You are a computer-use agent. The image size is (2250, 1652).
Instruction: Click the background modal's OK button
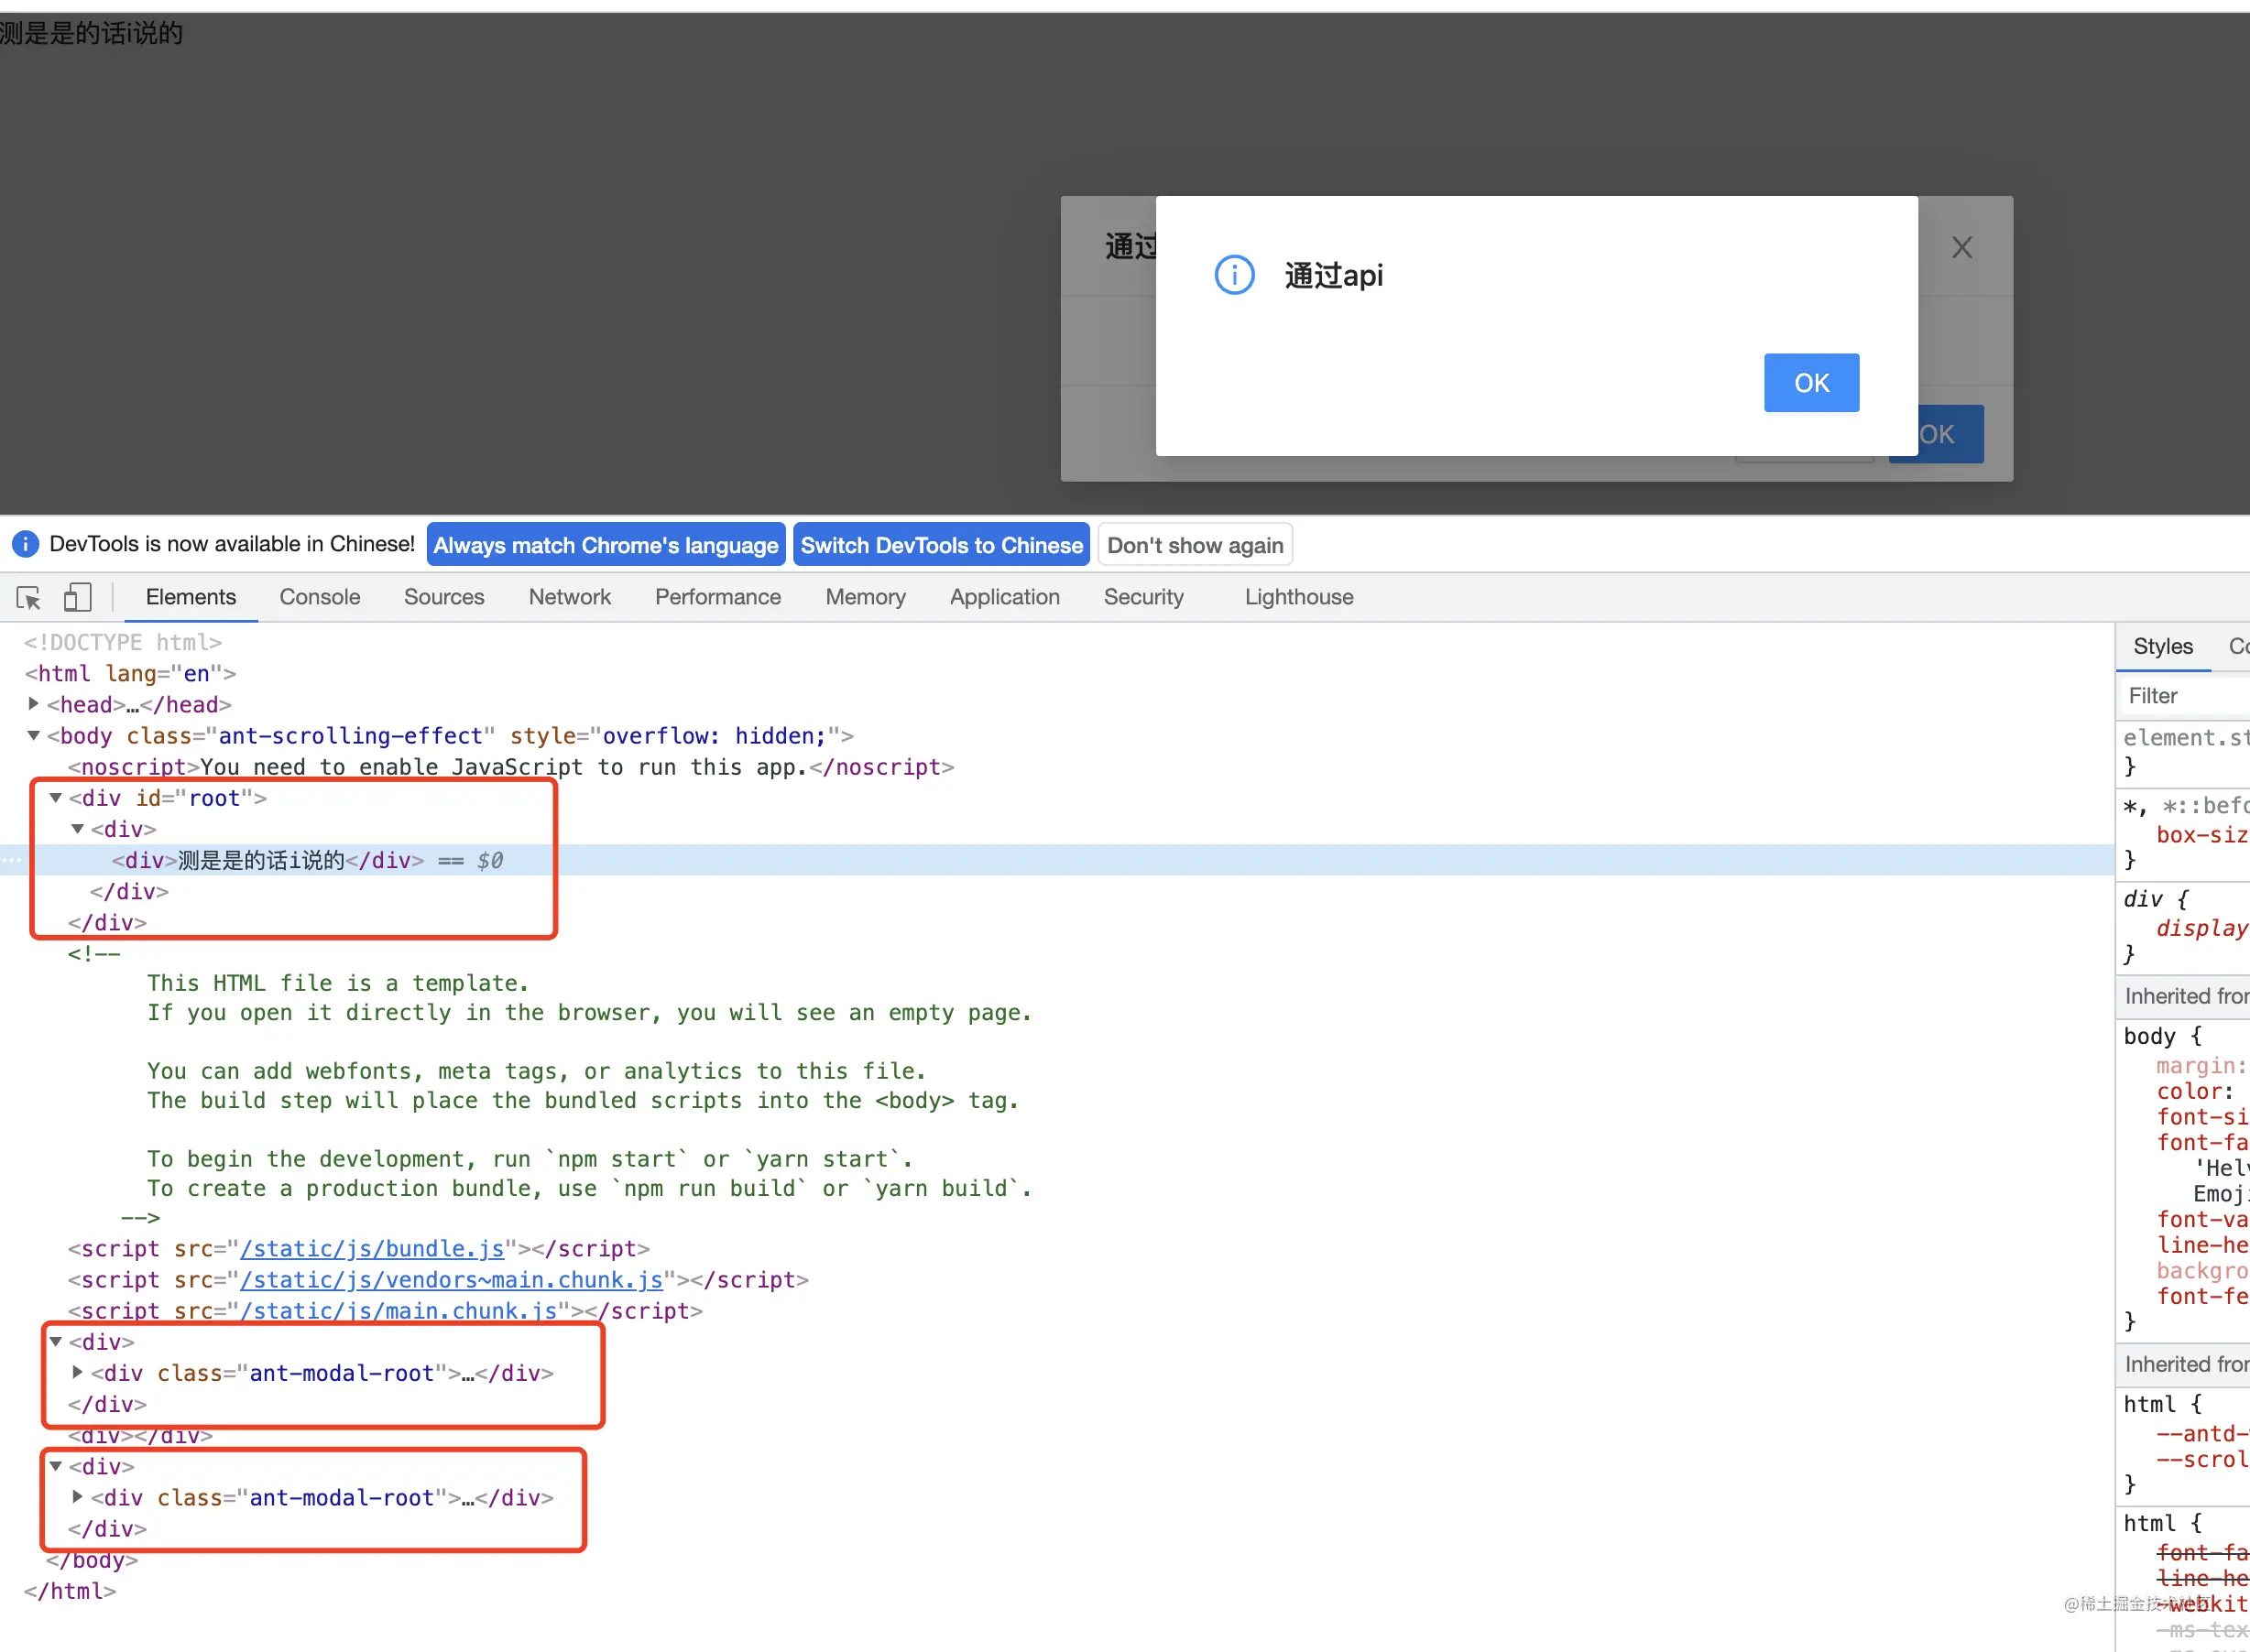(1949, 434)
